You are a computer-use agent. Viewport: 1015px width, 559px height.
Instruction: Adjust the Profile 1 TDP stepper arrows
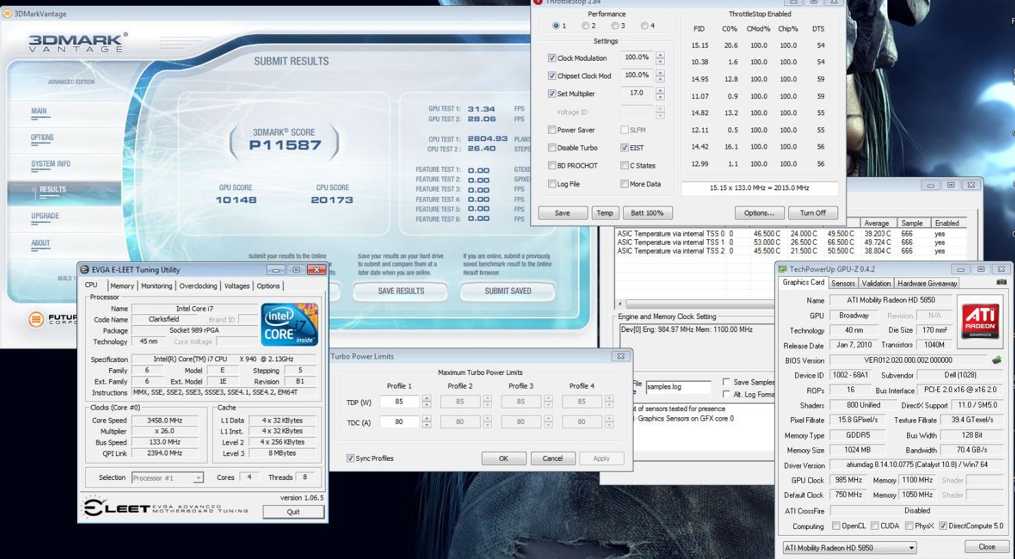pyautogui.click(x=427, y=402)
